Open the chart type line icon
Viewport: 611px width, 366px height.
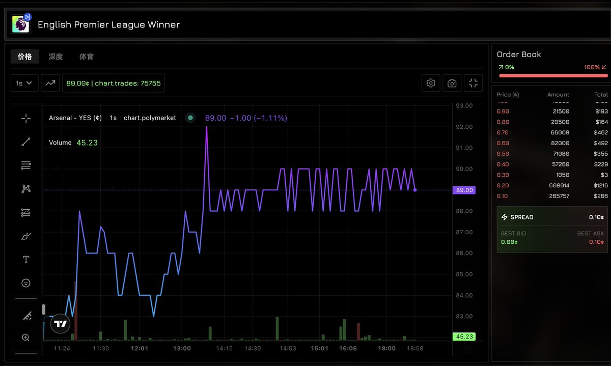[50, 83]
